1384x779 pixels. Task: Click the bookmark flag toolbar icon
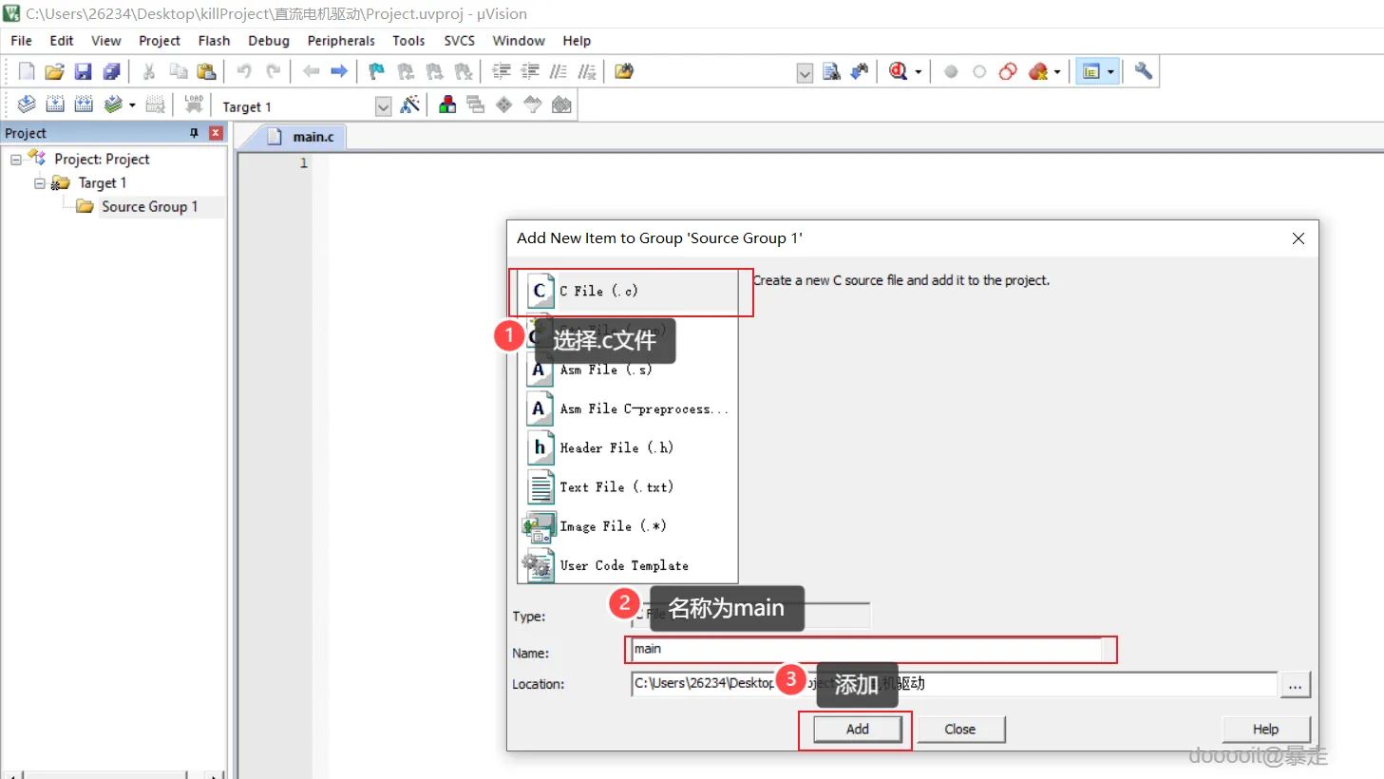click(377, 71)
